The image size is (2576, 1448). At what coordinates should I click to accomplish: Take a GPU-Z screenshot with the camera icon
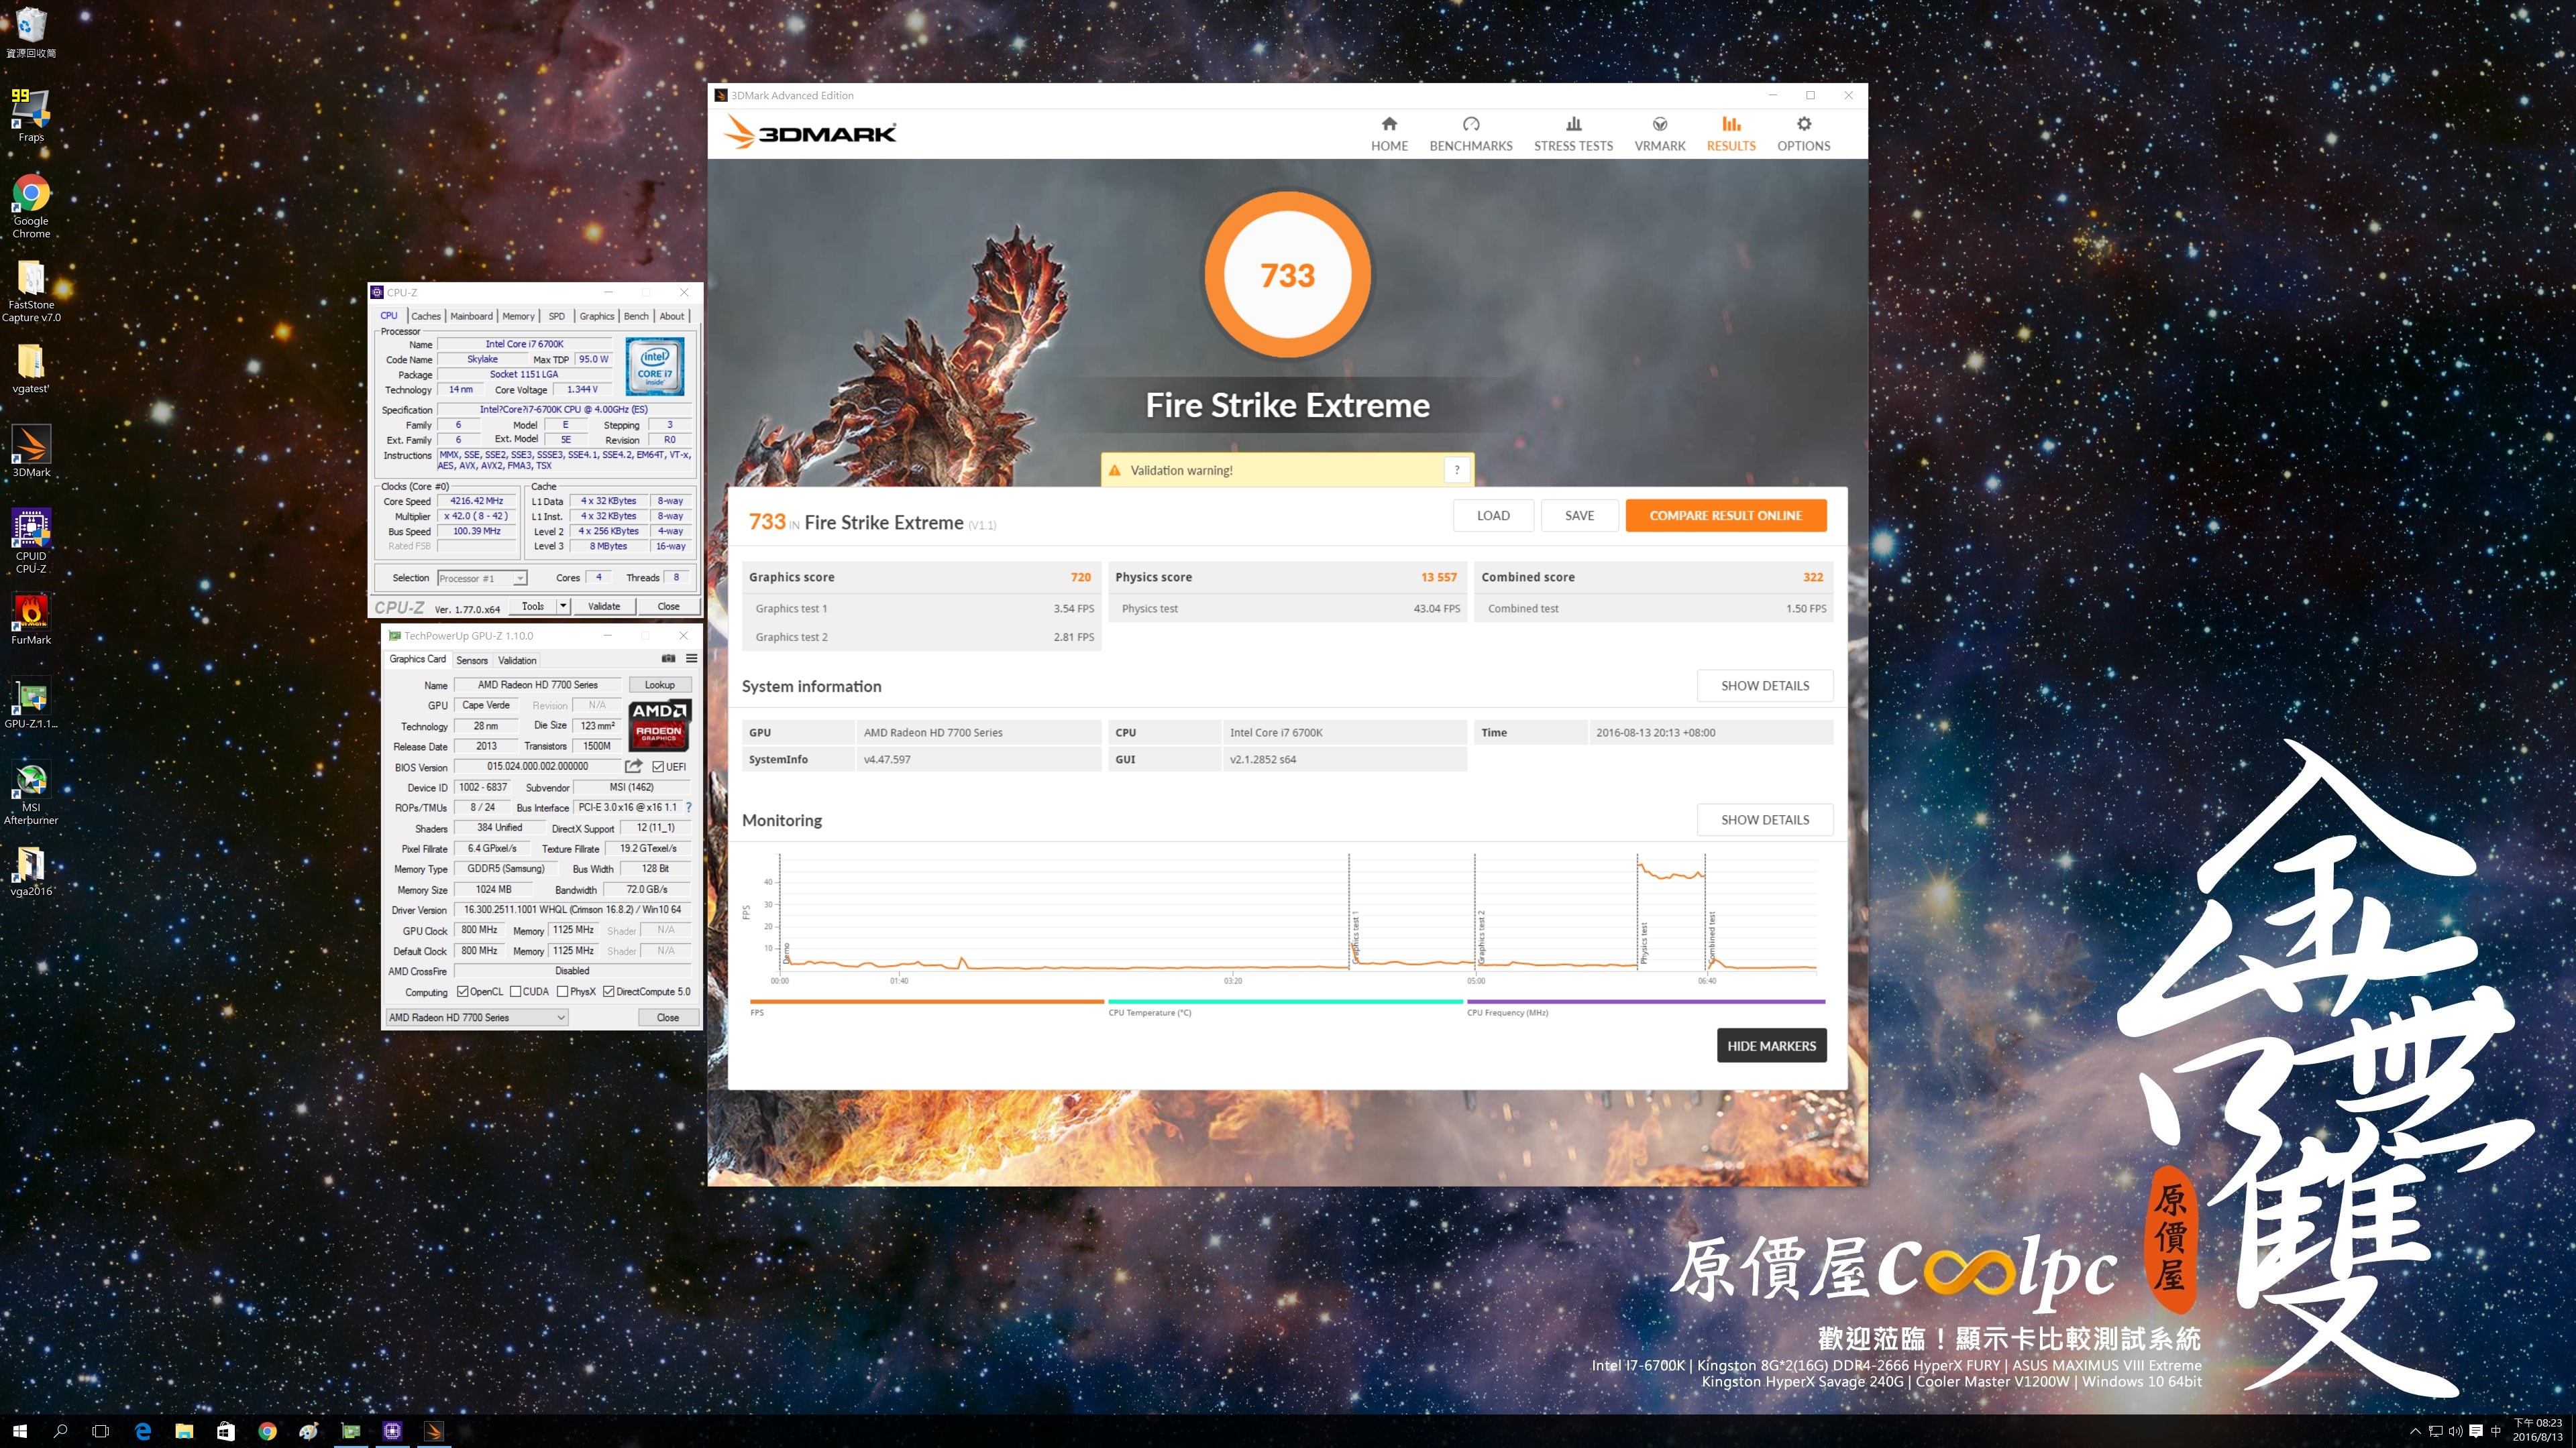pyautogui.click(x=668, y=658)
